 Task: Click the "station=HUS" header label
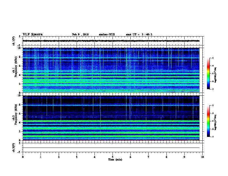[x=107, y=35]
